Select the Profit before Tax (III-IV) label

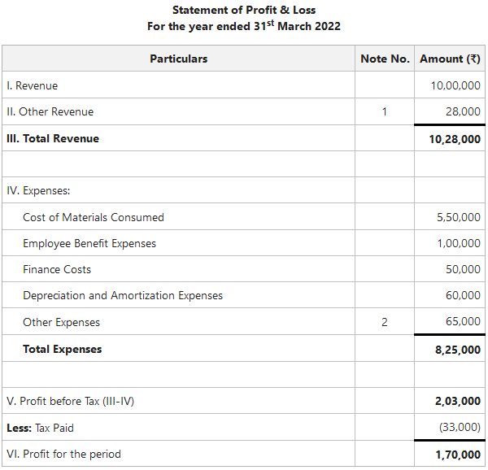66,401
